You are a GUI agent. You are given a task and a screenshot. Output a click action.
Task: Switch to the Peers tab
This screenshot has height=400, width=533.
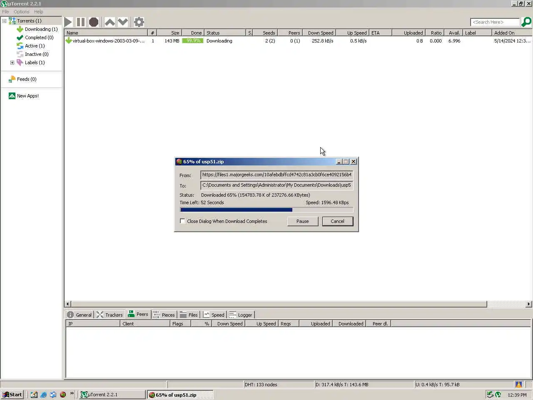coord(138,314)
